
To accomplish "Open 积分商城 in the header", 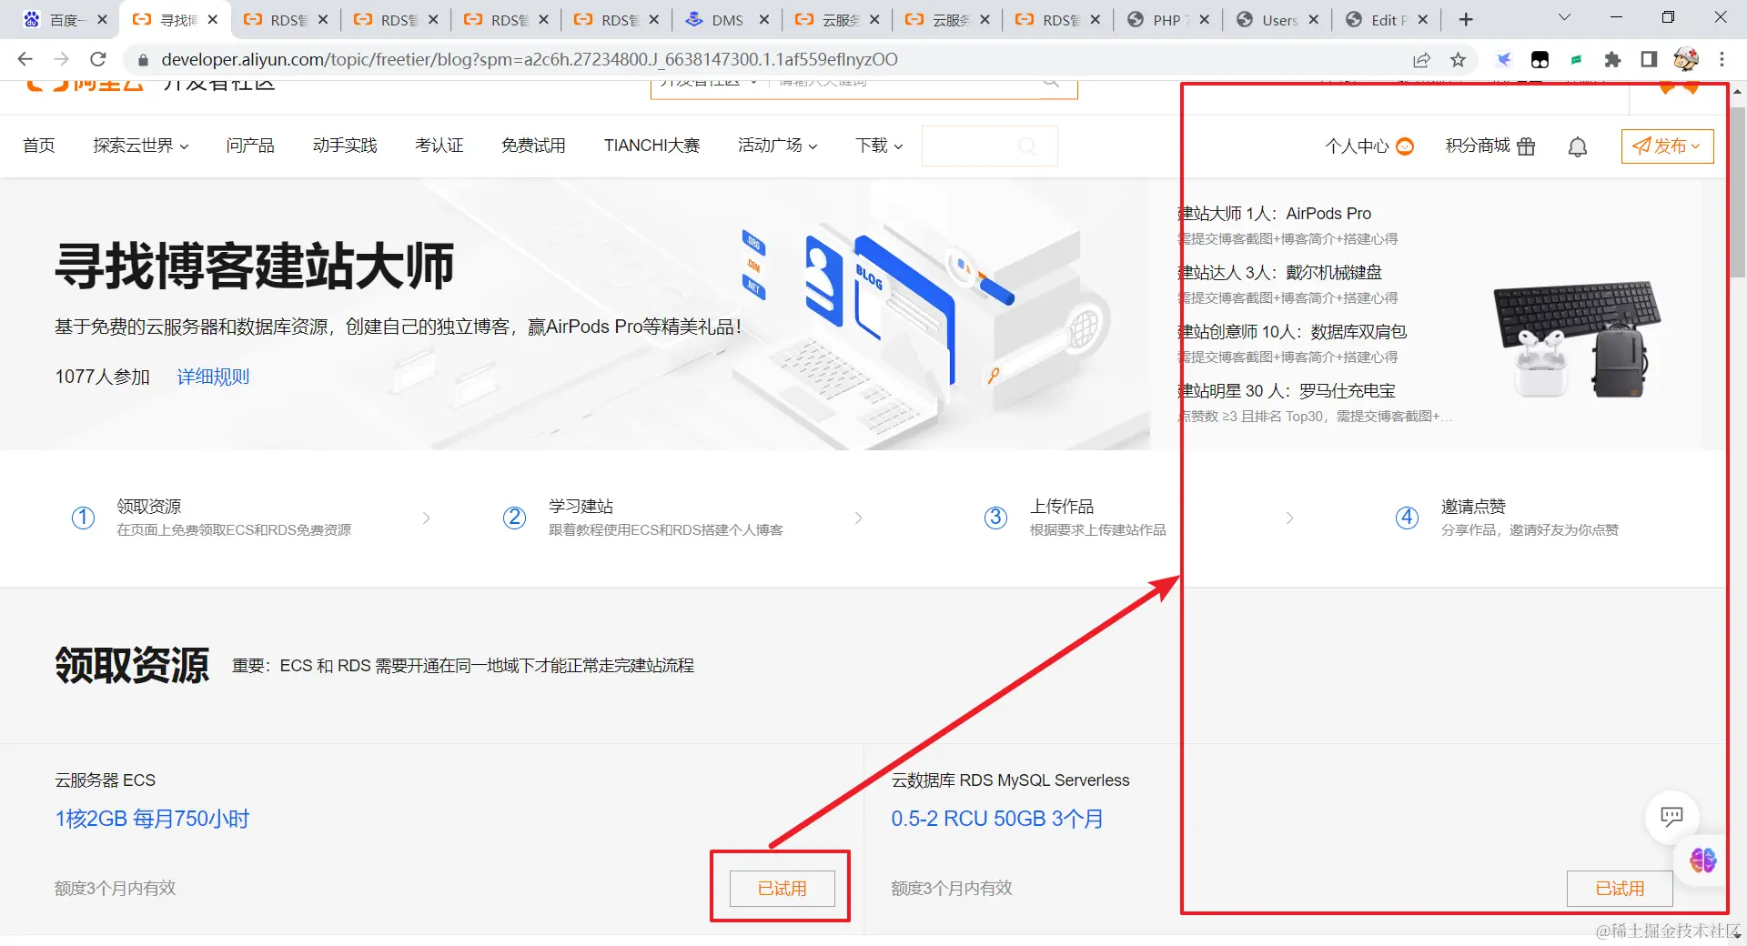I will coord(1490,146).
